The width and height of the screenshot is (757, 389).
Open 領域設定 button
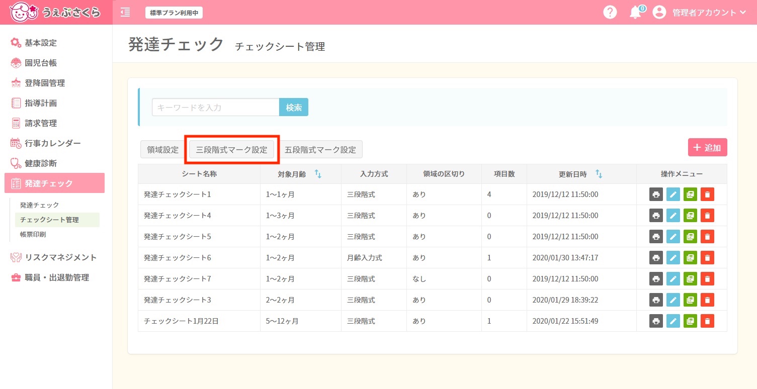[162, 149]
